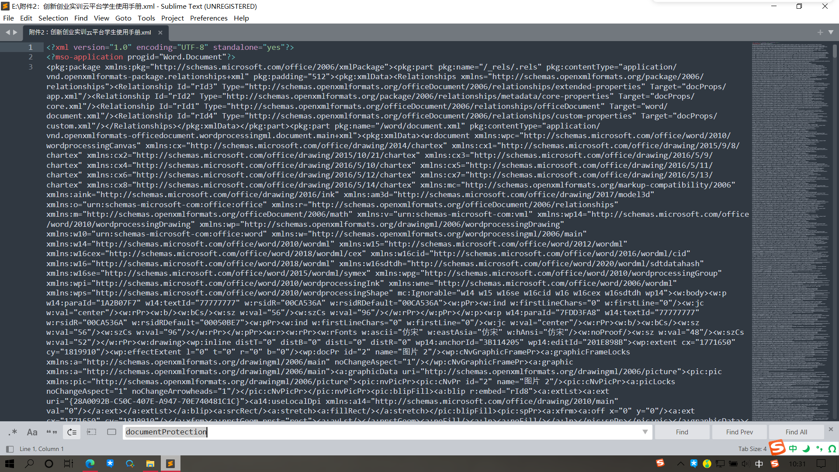Toggle regular expression search mode
The width and height of the screenshot is (839, 472).
pyautogui.click(x=13, y=432)
